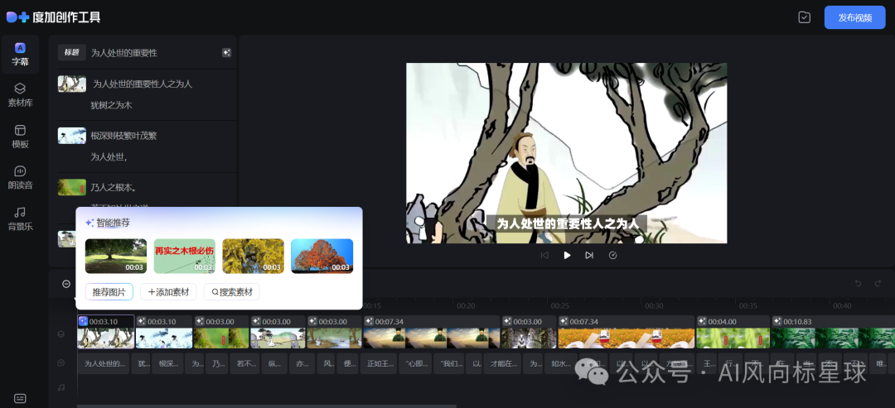Select the 朗读音 narration voice tab
Screen dimensions: 895x408
20,177
